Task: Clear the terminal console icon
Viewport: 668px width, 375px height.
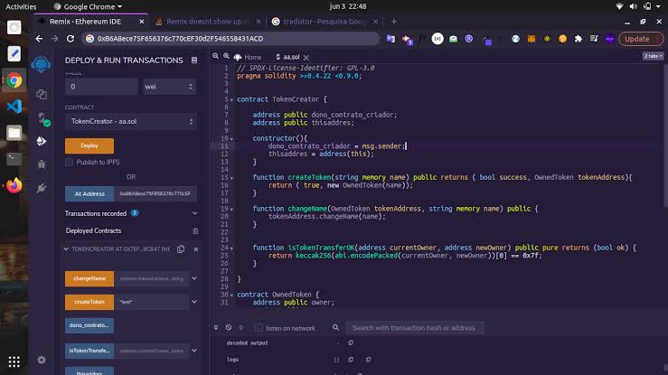Action: pyautogui.click(x=229, y=327)
